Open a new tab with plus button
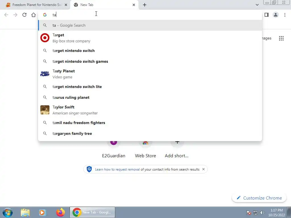The width and height of the screenshot is (291, 218). tap(145, 5)
